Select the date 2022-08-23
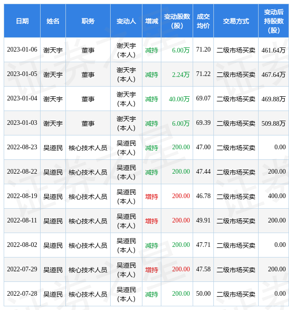Viewport: 289px width, 310px height. (x=22, y=147)
